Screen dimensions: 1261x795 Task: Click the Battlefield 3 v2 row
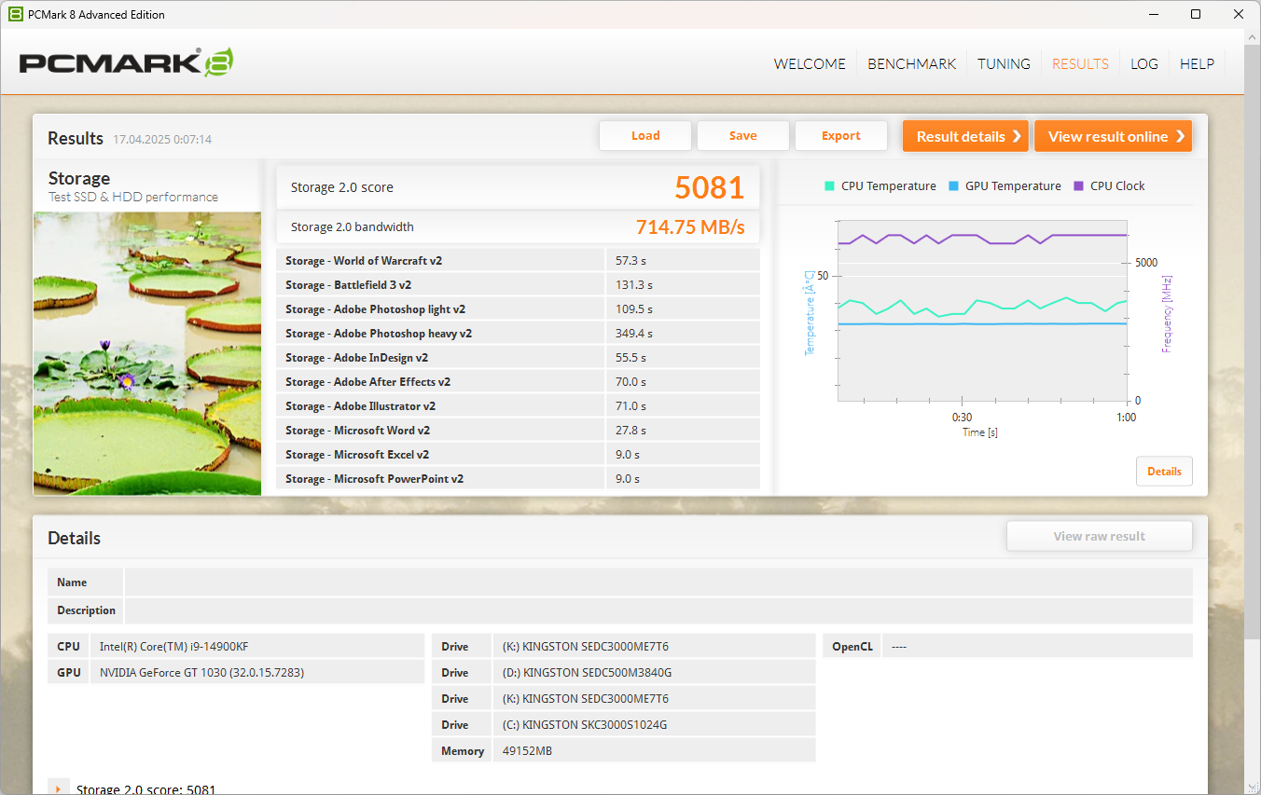pyautogui.click(x=518, y=285)
